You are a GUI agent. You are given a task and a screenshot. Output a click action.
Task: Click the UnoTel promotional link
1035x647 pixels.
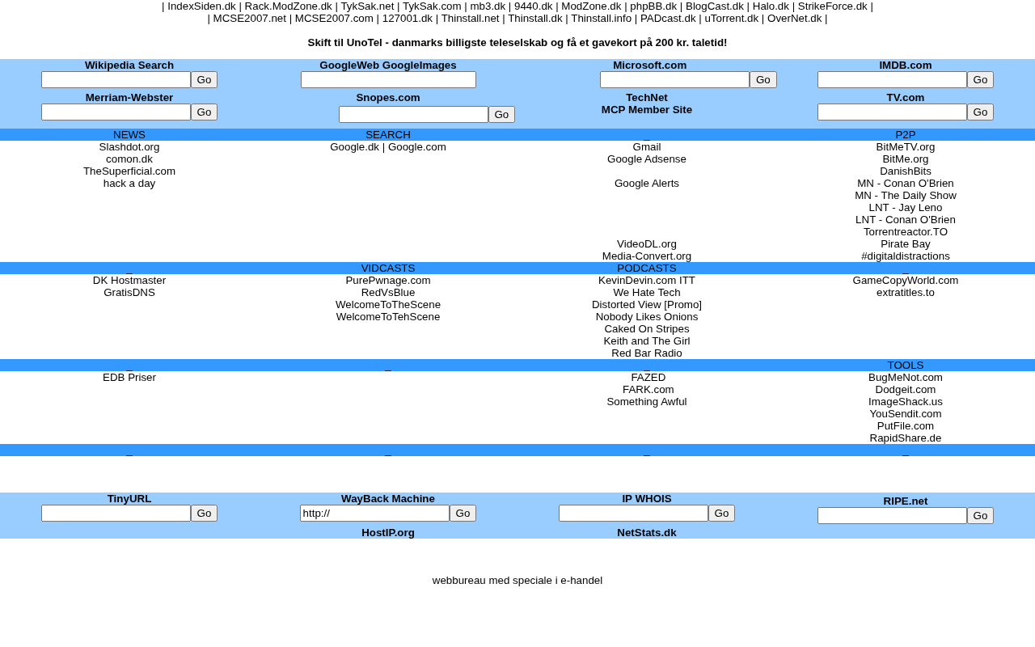point(517,43)
